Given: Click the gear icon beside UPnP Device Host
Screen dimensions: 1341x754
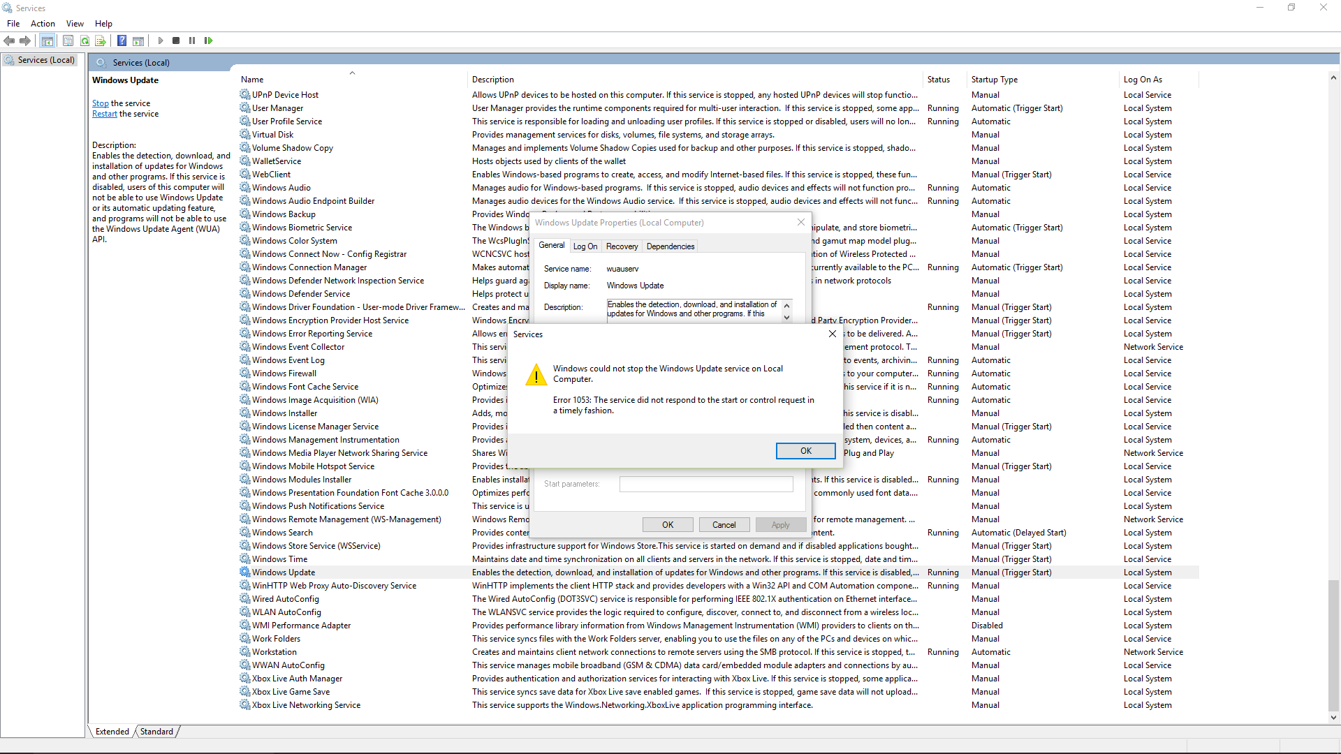Looking at the screenshot, I should pyautogui.click(x=244, y=94).
